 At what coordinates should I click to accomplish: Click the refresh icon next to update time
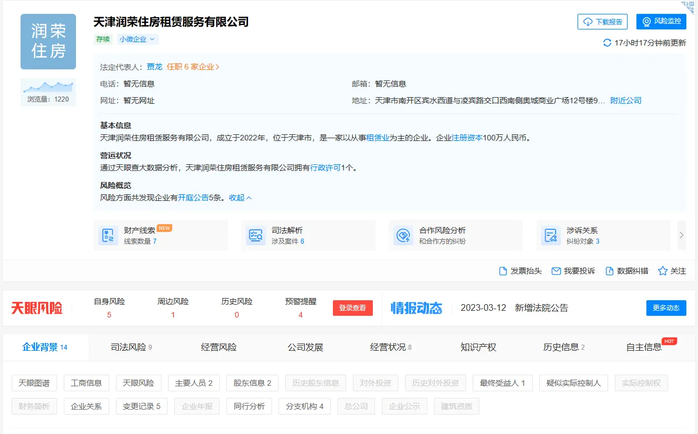607,43
